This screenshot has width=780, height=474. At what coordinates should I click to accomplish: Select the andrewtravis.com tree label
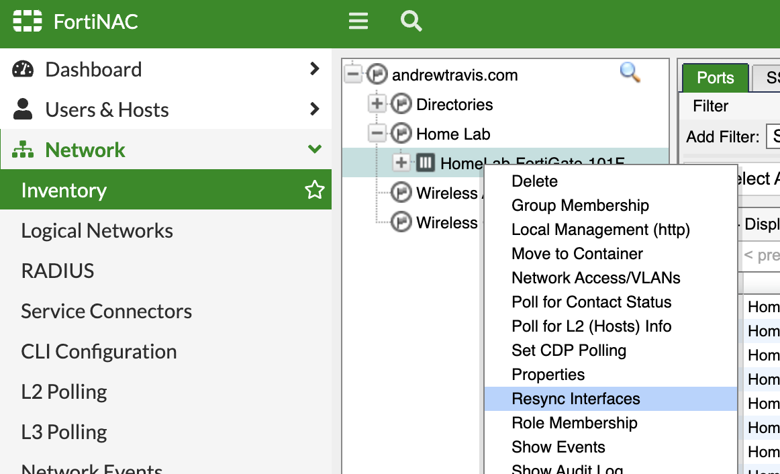click(x=454, y=75)
